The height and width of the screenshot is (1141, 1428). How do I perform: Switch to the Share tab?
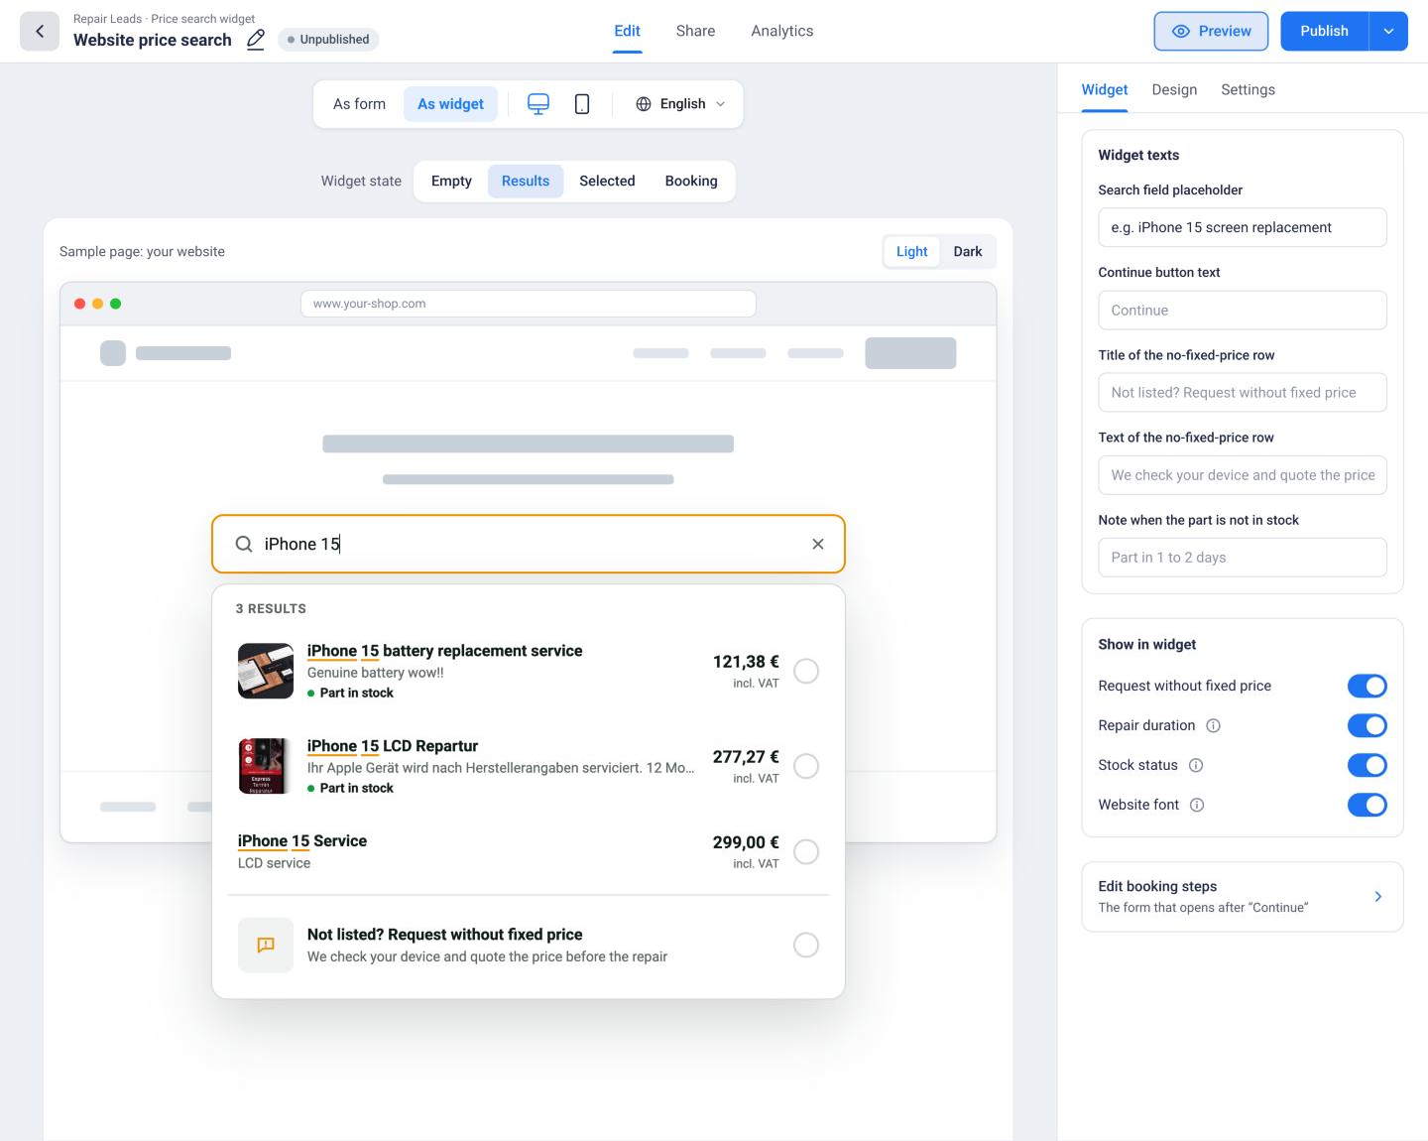pyautogui.click(x=695, y=31)
